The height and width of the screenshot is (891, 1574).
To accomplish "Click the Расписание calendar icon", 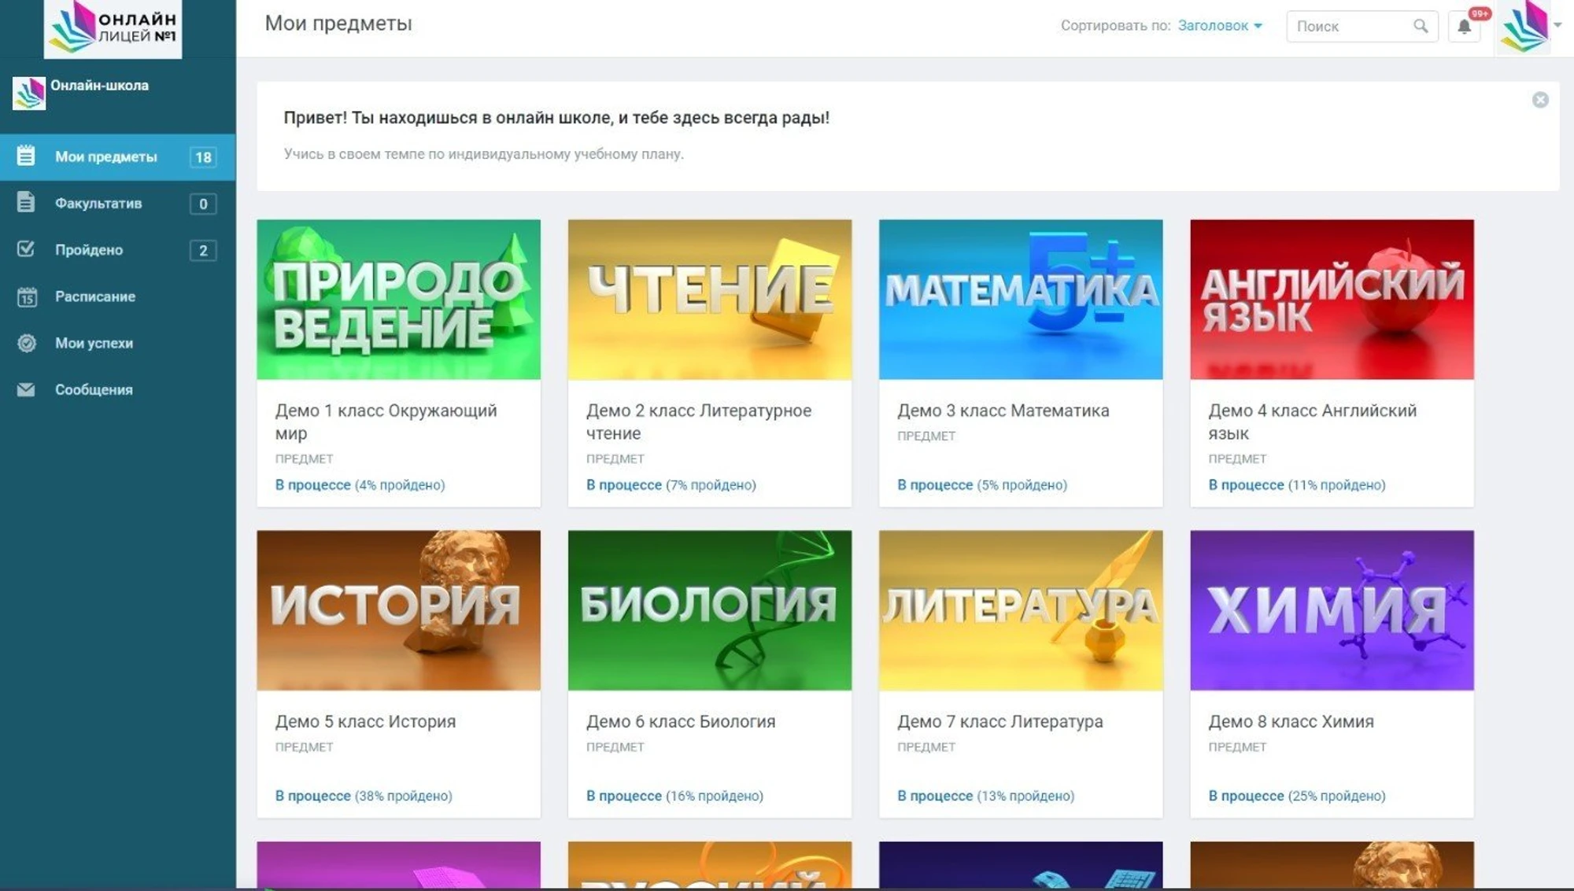I will coord(27,297).
